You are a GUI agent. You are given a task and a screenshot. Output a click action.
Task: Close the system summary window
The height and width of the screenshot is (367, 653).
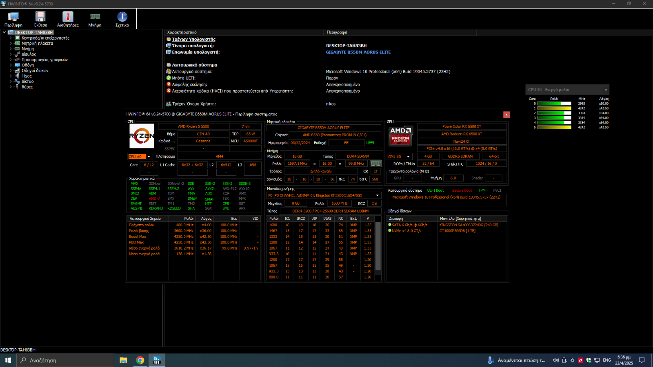pos(506,115)
